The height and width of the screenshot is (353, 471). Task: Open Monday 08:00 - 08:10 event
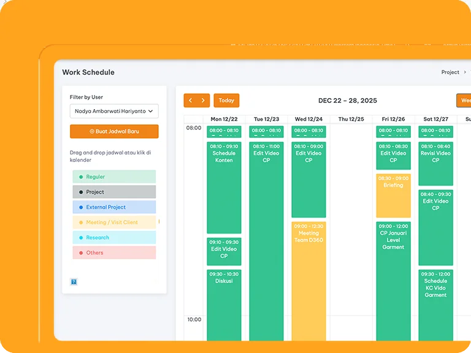[x=224, y=132]
